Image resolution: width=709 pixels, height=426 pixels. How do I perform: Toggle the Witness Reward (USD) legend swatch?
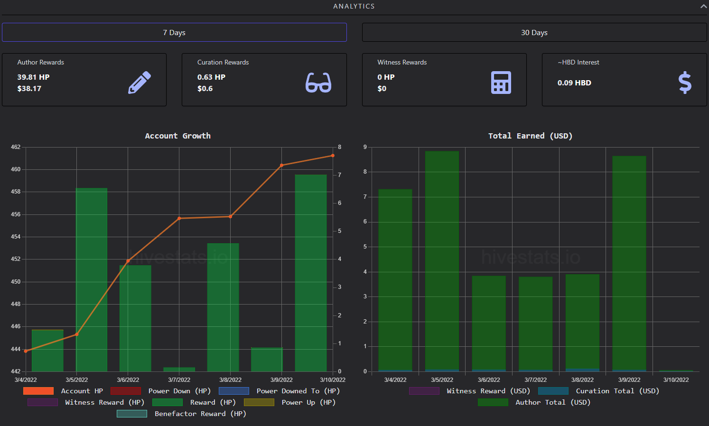tap(424, 391)
